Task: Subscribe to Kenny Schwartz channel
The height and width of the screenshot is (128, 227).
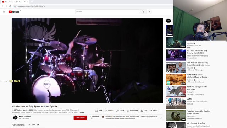Action: 80,118
